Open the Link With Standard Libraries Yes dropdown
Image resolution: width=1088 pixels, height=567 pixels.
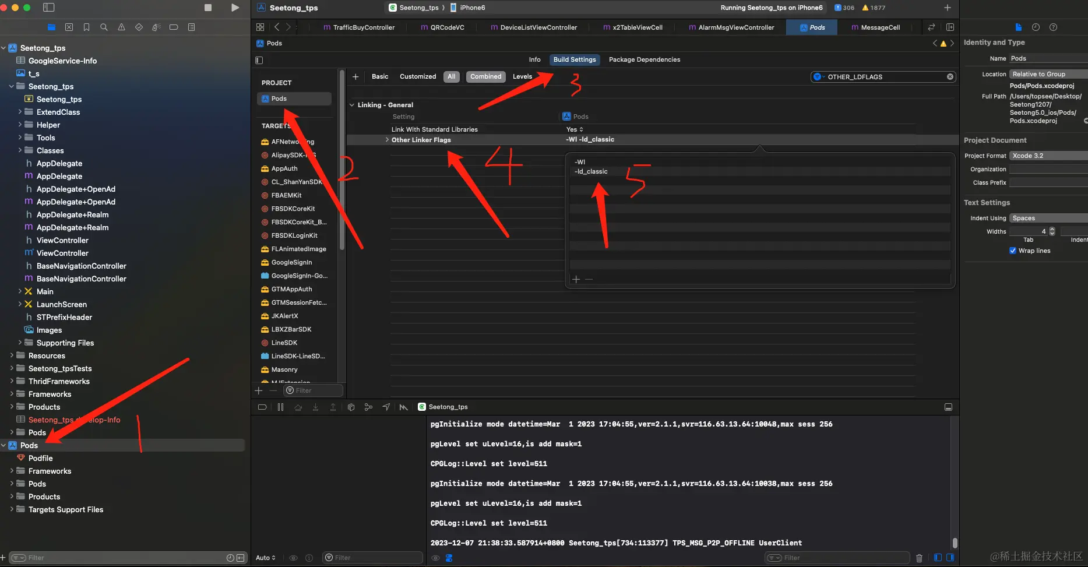click(x=575, y=129)
